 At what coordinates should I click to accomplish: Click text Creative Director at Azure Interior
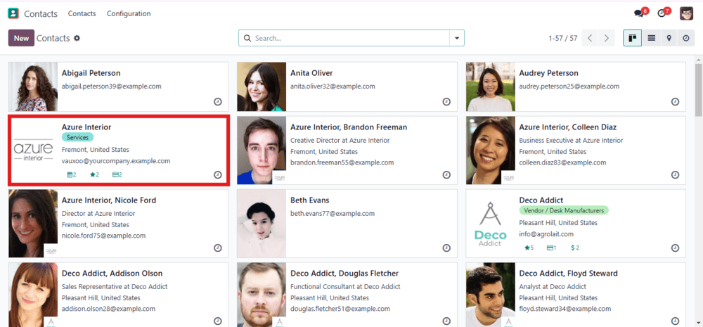tap(340, 141)
